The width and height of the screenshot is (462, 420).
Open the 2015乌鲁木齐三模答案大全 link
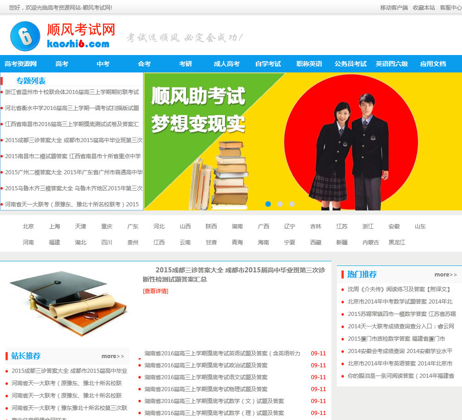(74, 188)
